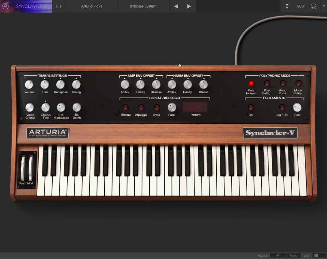
Task: Open the MIDI channel All selector
Action: 278,255
